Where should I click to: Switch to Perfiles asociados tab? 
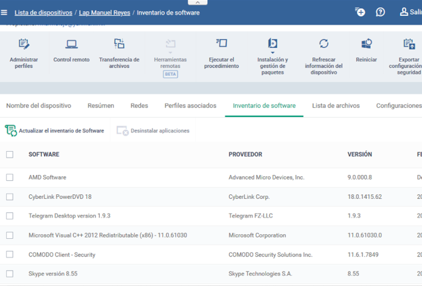(190, 106)
